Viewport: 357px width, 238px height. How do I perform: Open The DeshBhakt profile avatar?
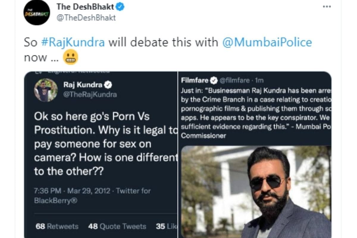(37, 12)
